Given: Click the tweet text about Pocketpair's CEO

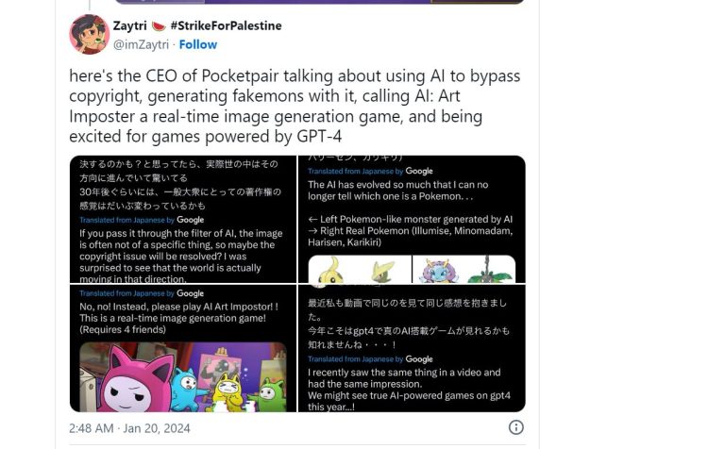Looking at the screenshot, I should pyautogui.click(x=295, y=106).
